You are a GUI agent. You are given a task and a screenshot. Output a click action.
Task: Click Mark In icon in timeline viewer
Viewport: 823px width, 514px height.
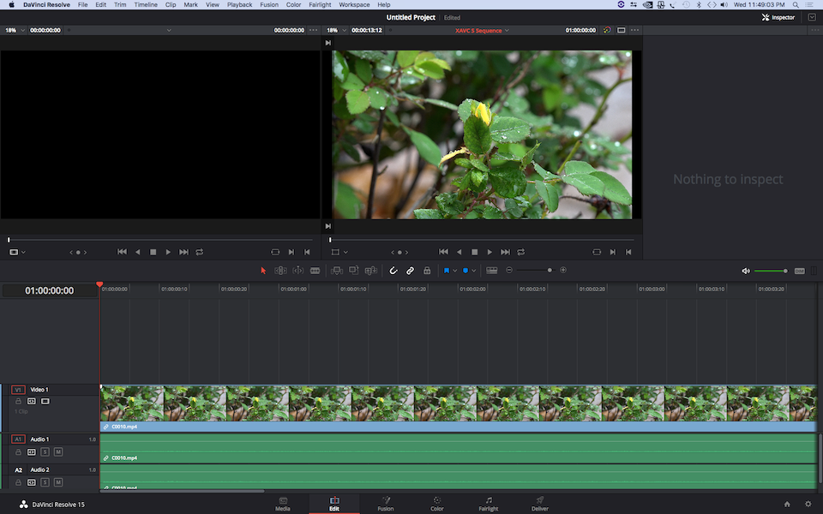pyautogui.click(x=612, y=252)
